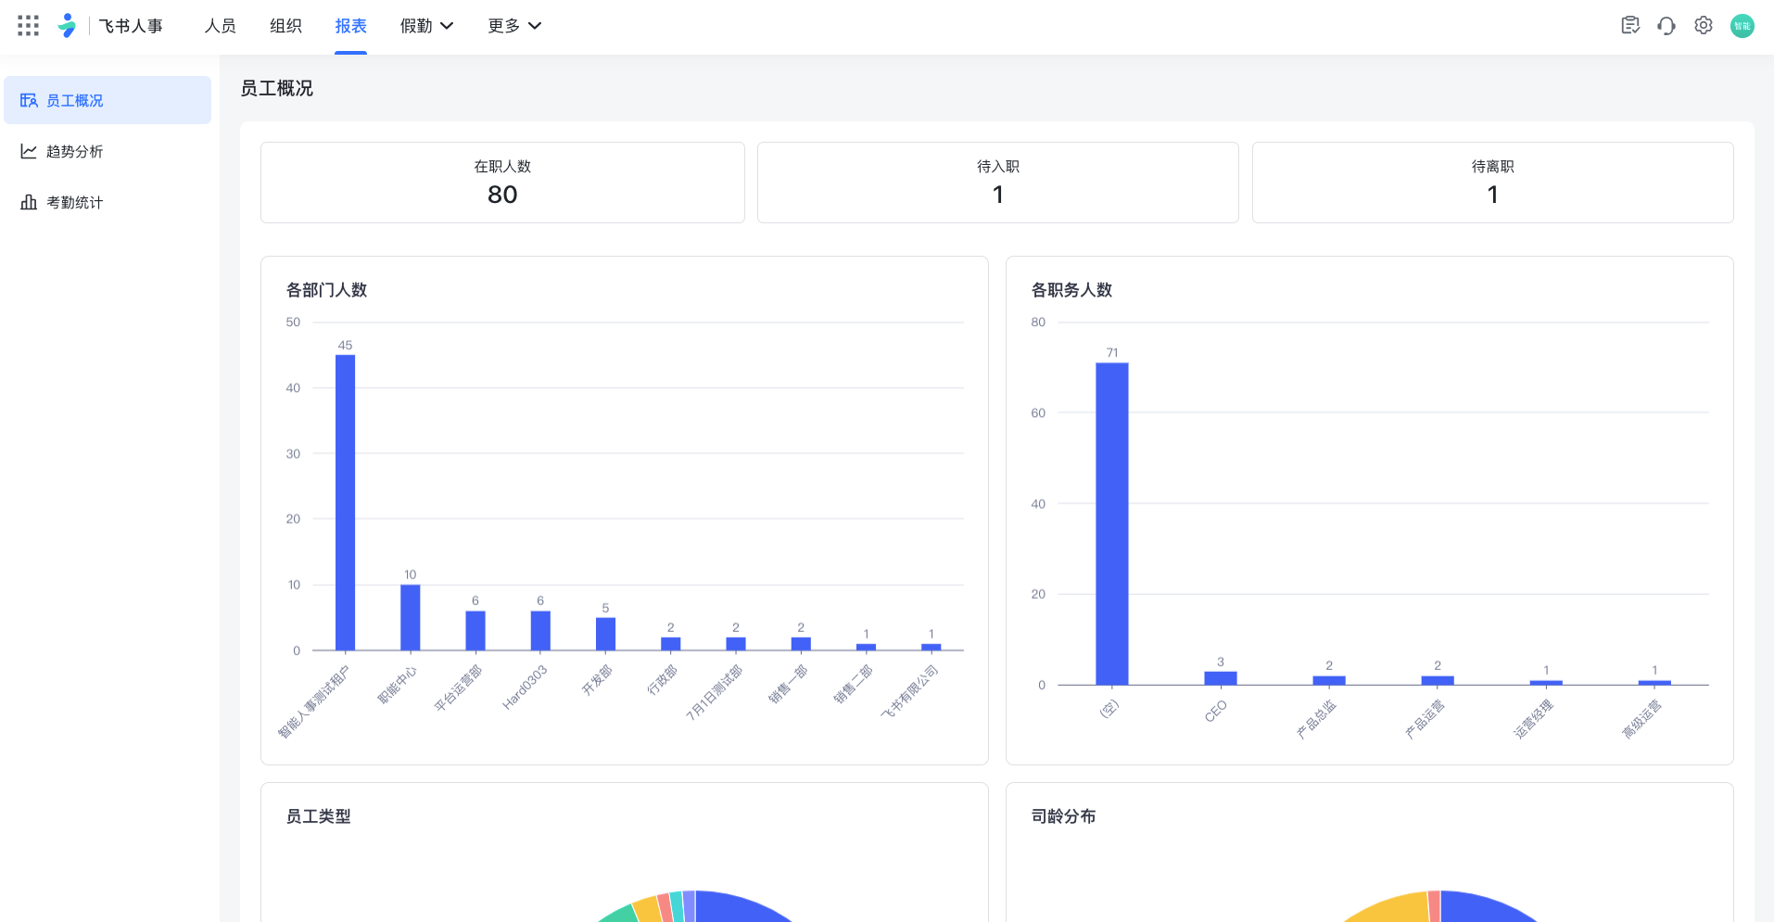The height and width of the screenshot is (922, 1774).
Task: Open settings gear icon
Action: click(x=1704, y=26)
